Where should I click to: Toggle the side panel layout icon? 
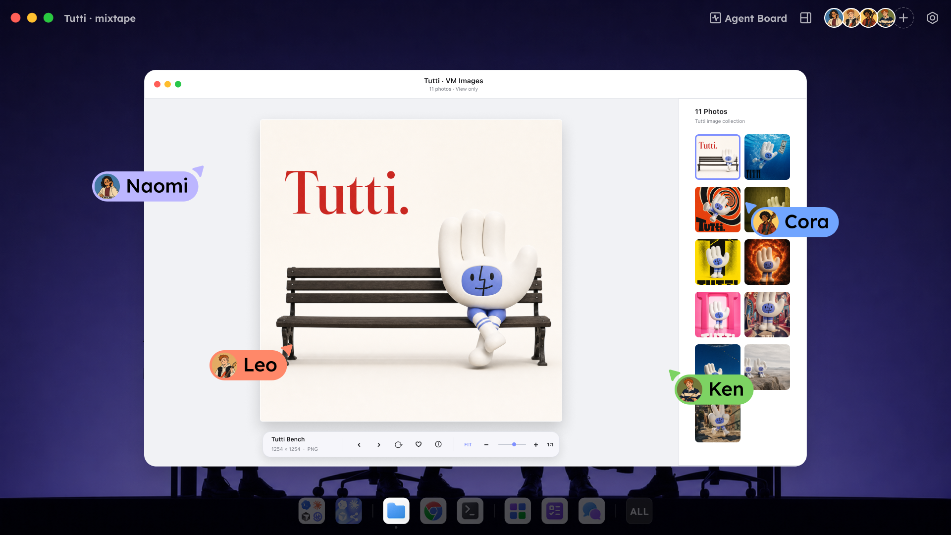click(806, 18)
